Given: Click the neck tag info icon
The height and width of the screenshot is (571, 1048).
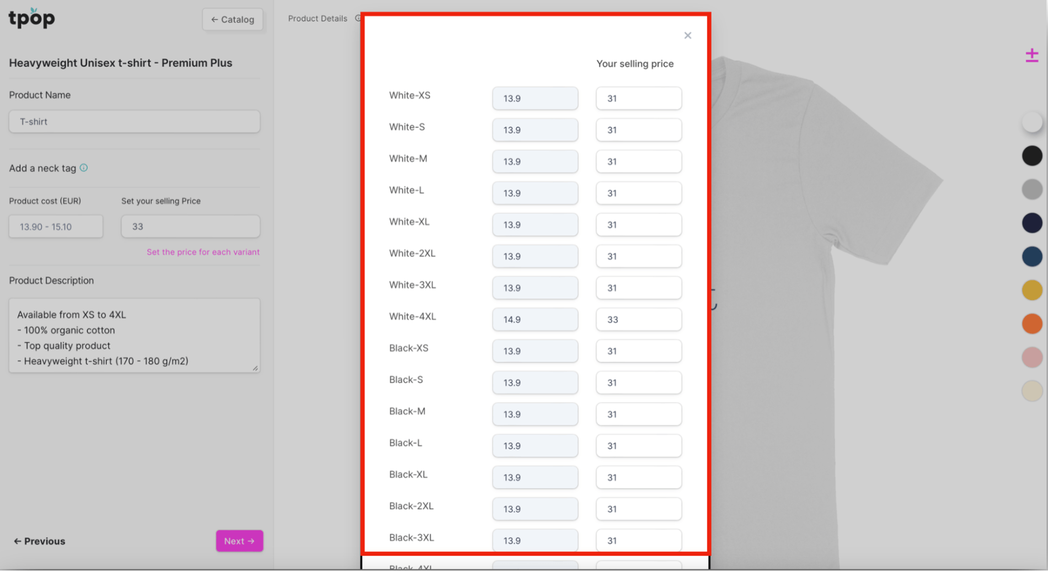Looking at the screenshot, I should point(83,168).
